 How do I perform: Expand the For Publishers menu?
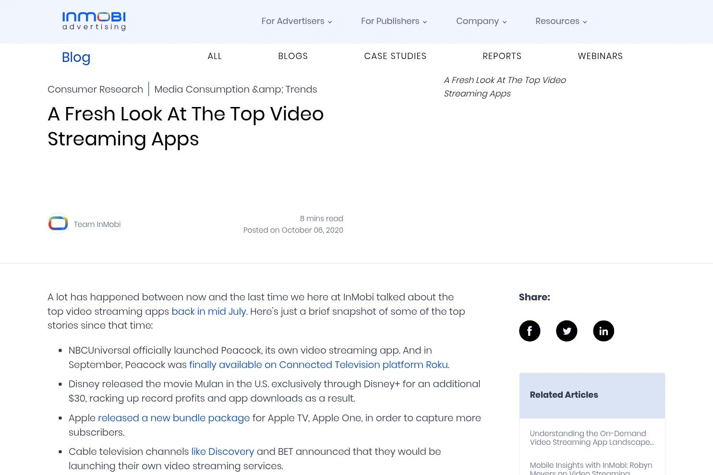394,21
